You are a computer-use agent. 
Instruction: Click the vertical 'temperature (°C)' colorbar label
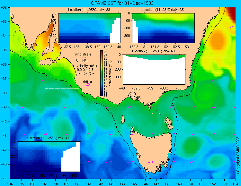coord(110,73)
